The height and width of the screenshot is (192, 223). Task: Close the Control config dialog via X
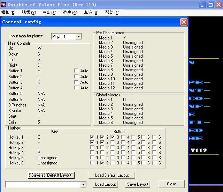184,22
